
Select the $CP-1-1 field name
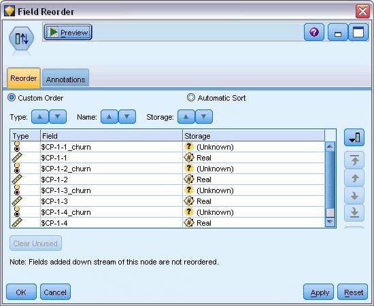(x=54, y=158)
